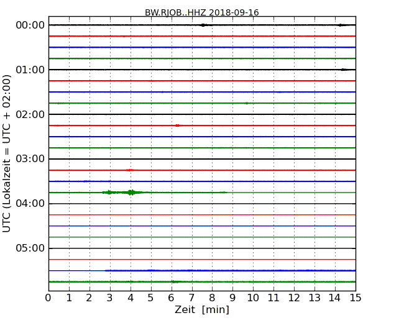The image size is (404, 323).
Task: Click the large green seismic event near minute 4
Action: (132, 193)
